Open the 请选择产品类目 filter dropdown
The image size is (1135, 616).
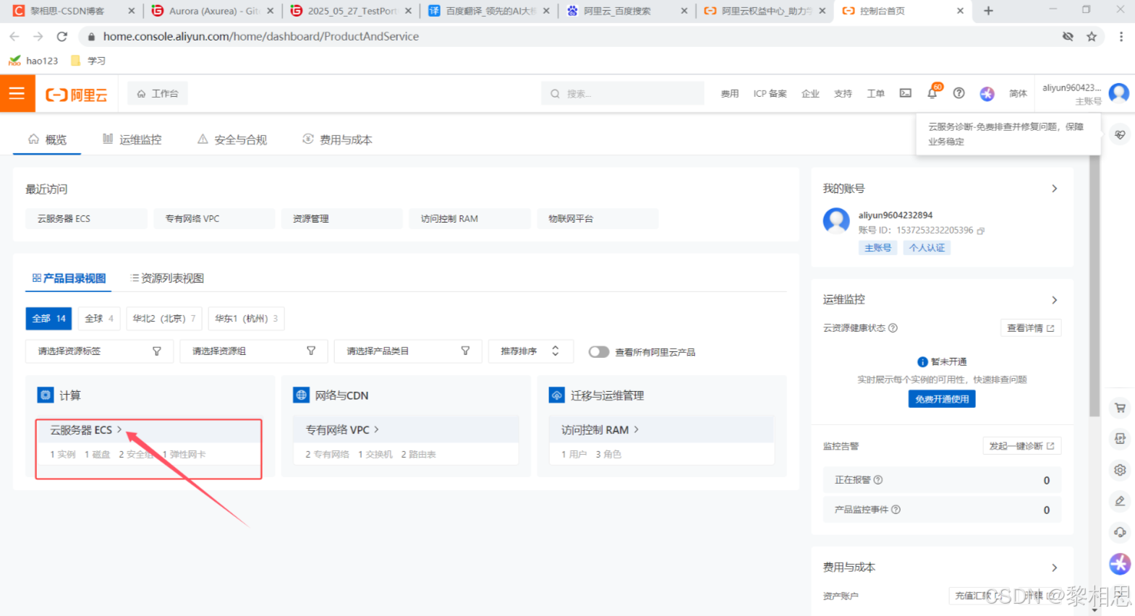(408, 351)
